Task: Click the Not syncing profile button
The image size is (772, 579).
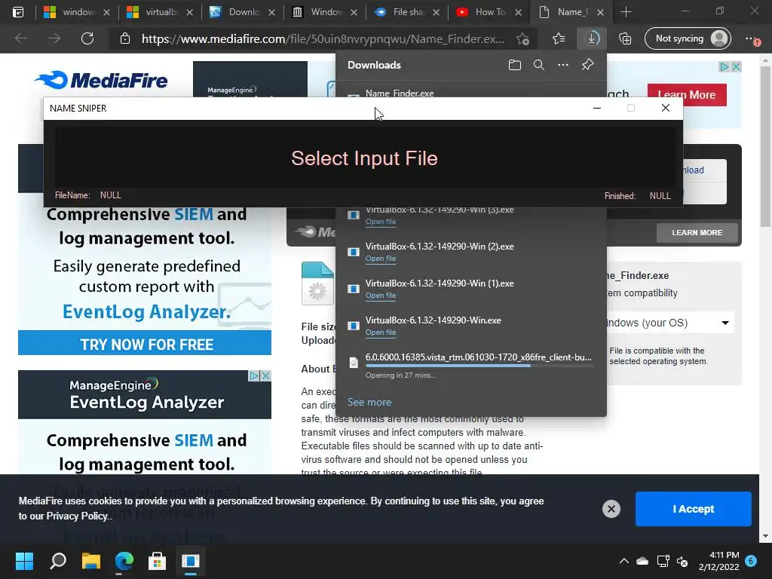Action: click(688, 38)
